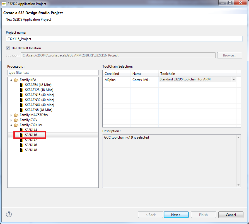Click Description scrollbar down arrow

click(238, 185)
